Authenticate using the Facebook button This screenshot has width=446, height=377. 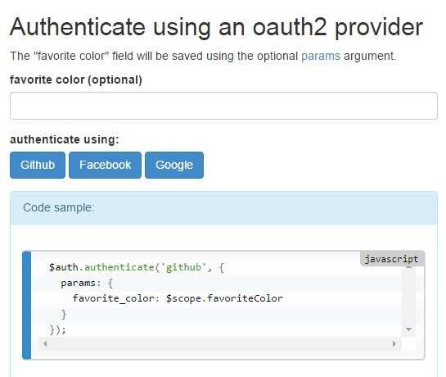pos(105,165)
